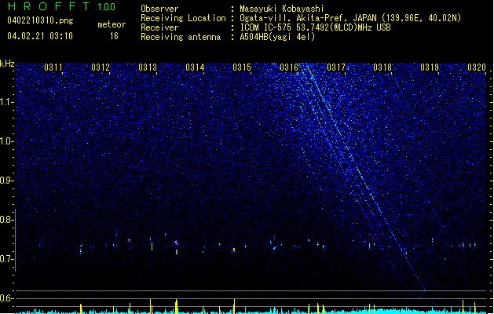
Task: Click the Observer label
Action: 159,9
